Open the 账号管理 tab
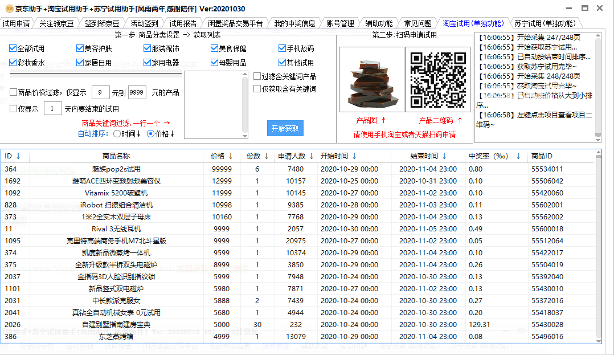 (340, 23)
